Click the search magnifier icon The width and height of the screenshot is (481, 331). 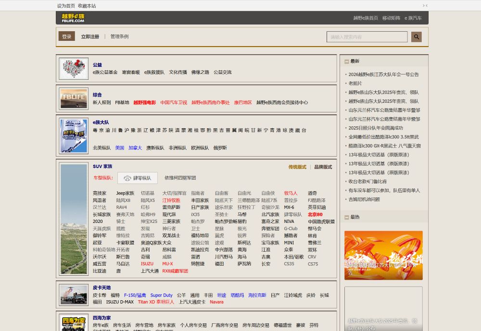click(x=416, y=37)
